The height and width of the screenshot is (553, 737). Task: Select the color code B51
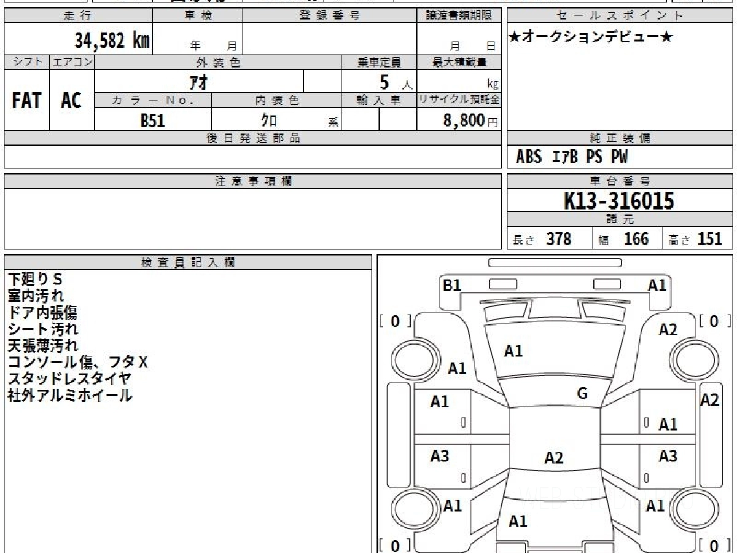153,120
